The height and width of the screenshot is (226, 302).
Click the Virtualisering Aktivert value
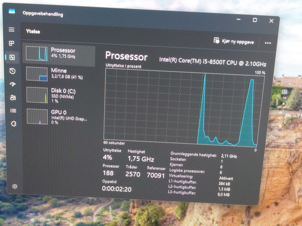tap(226, 178)
